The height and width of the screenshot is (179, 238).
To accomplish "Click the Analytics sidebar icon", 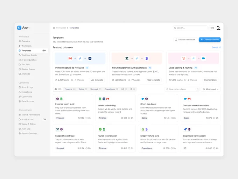I will (20, 74).
